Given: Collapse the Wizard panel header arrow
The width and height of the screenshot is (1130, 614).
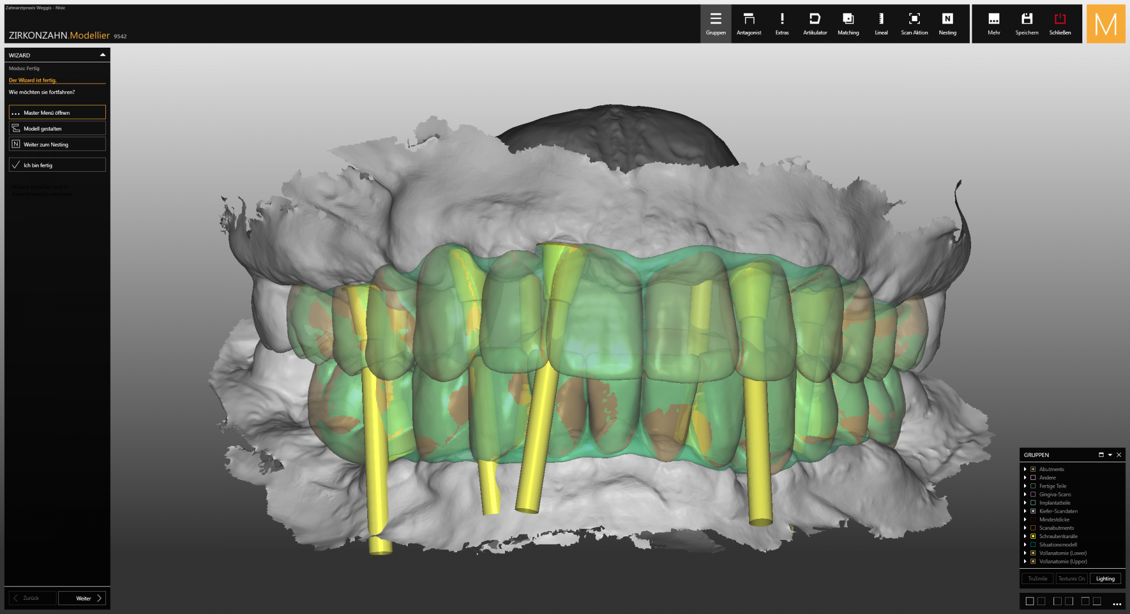Looking at the screenshot, I should pos(102,55).
